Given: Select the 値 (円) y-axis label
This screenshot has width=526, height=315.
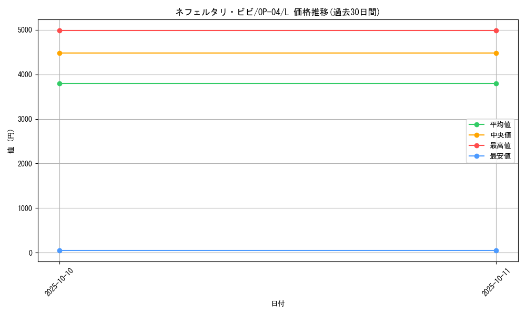Looking at the screenshot, I should coord(11,141).
